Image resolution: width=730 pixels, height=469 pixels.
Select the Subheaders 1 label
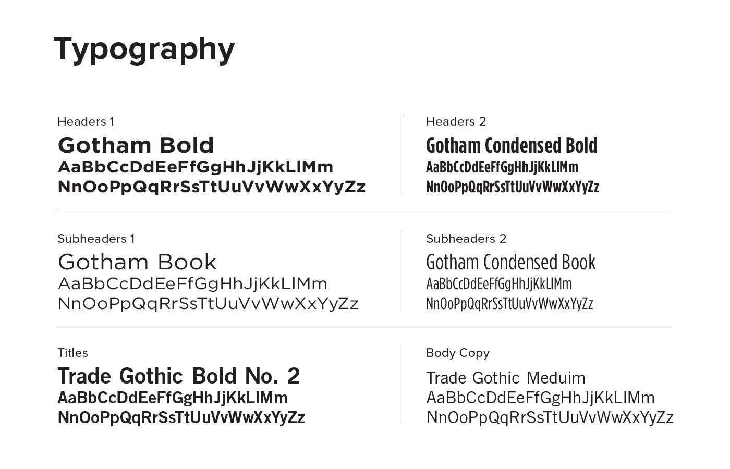(x=96, y=239)
